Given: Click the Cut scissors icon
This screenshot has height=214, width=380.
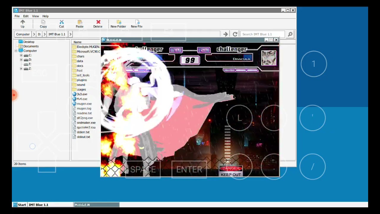Looking at the screenshot, I should click(x=61, y=22).
